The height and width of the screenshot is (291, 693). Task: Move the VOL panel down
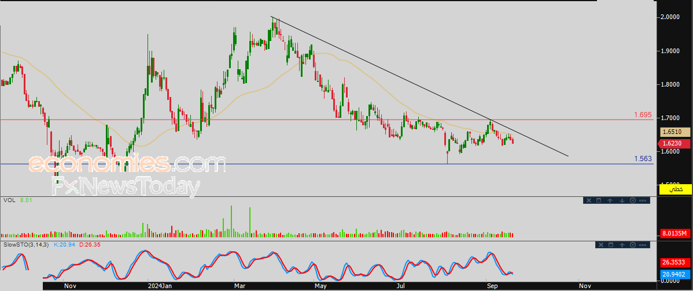621,200
